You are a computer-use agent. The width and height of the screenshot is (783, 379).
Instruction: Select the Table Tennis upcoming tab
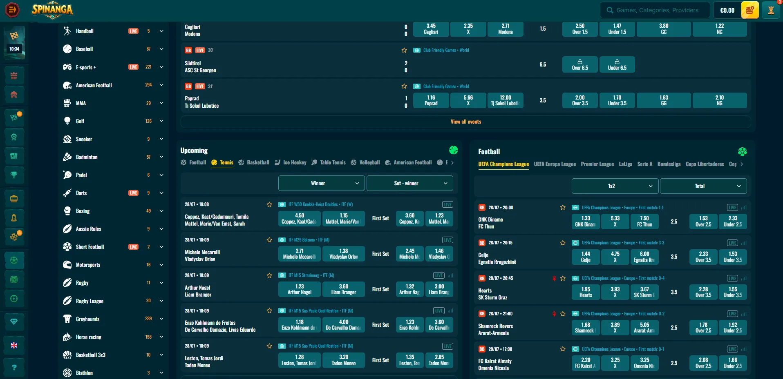tap(329, 162)
